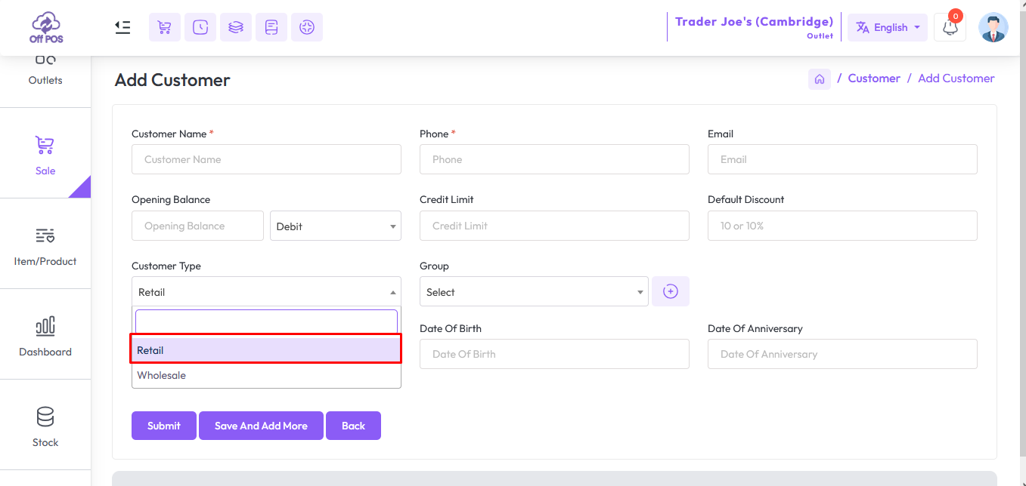Image resolution: width=1026 pixels, height=486 pixels.
Task: Click Customer link in the breadcrumb
Action: (x=873, y=78)
